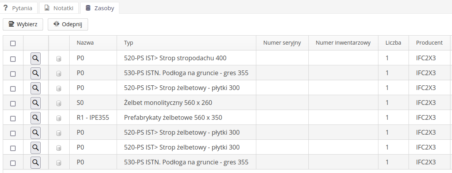Click the Producent column header
Screen dimensions: 452x173
[429, 43]
